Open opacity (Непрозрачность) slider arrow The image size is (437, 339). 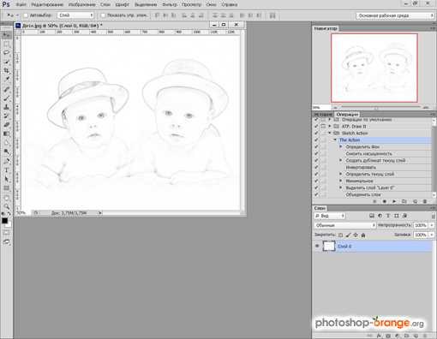point(432,225)
